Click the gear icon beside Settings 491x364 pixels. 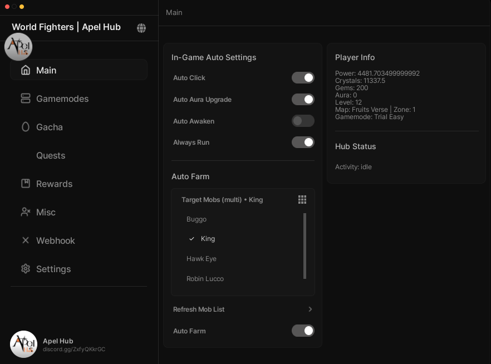[26, 268]
